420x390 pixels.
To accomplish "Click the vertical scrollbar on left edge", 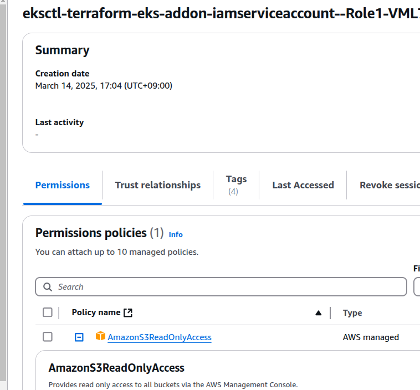I will 3,193.
